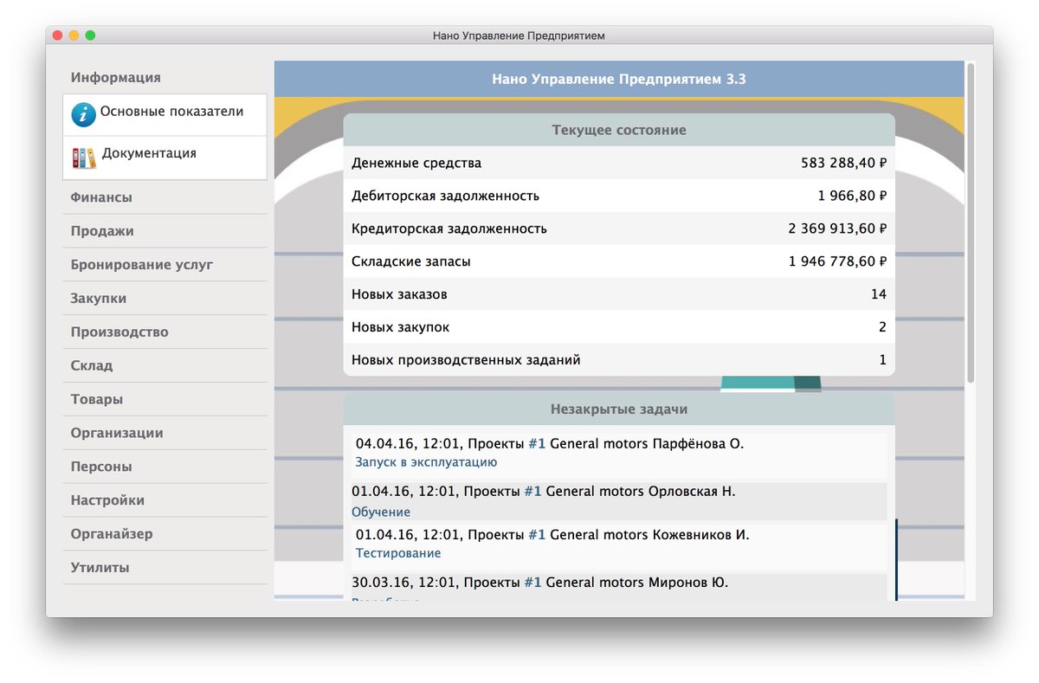The height and width of the screenshot is (683, 1039).
Task: Open the Обучение task link
Action: pos(381,512)
